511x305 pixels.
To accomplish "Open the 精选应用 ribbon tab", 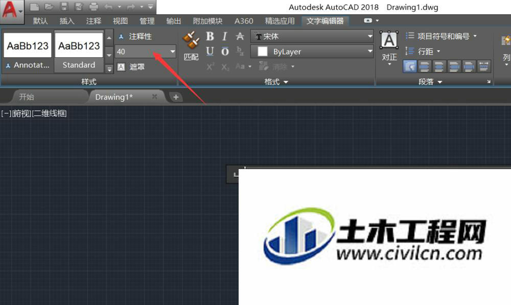I will tap(280, 21).
